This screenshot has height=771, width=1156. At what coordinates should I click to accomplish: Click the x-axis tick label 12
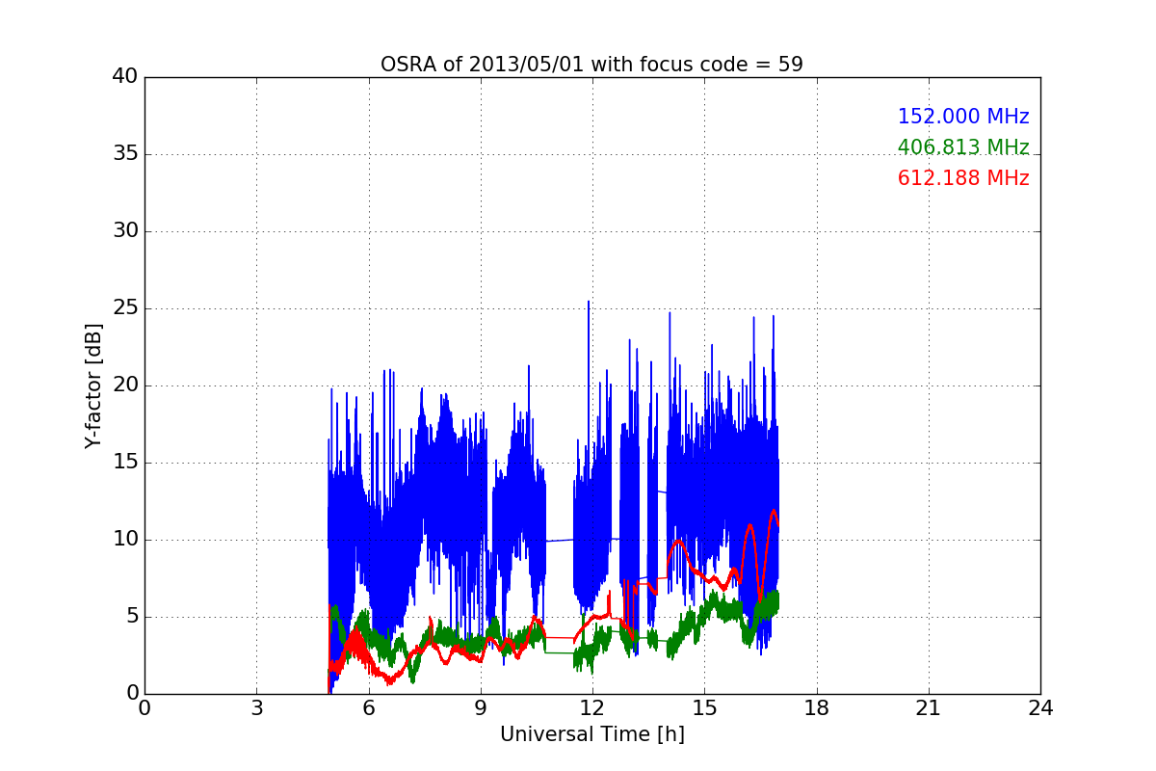(592, 708)
